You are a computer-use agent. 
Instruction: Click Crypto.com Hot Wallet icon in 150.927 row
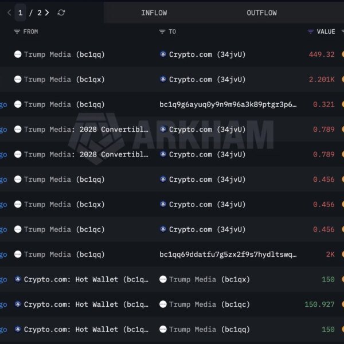pos(18,304)
